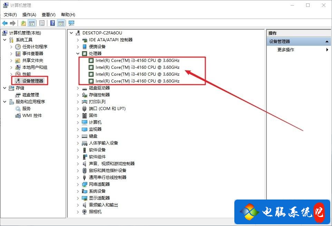
Task: Click the Forward arrow toolbar icon
Action: point(13,23)
